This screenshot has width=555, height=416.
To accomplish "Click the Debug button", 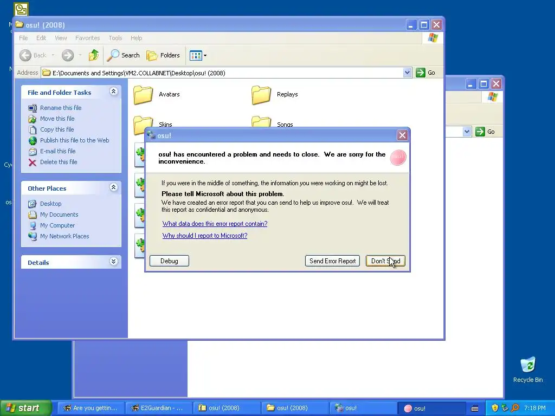I will 169,261.
